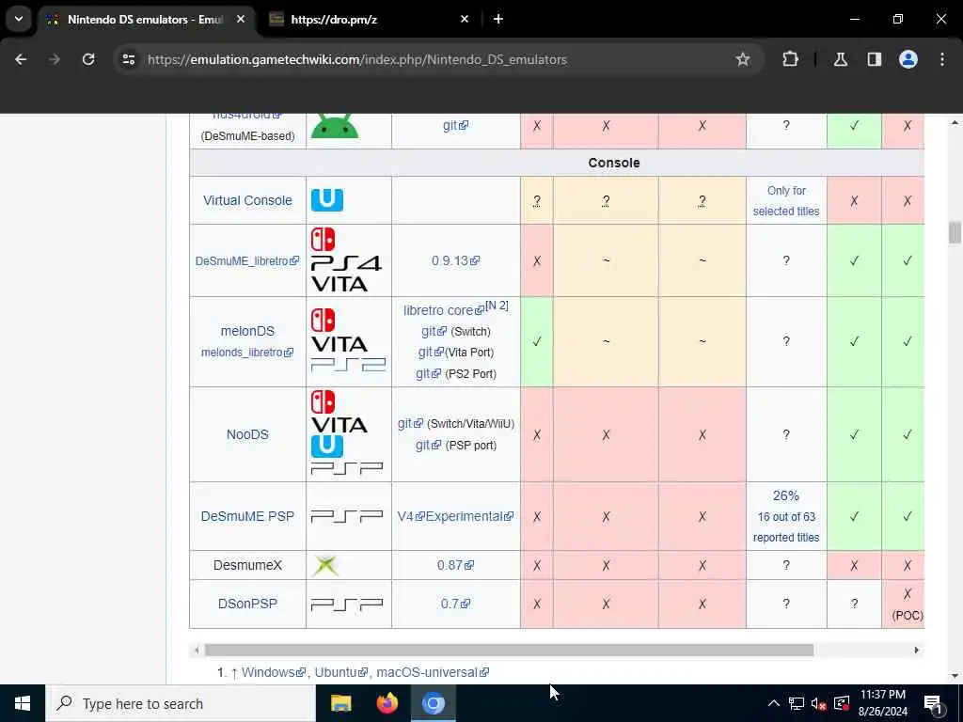Viewport: 963px width, 722px height.
Task: Open a new browser tab
Action: 498,19
